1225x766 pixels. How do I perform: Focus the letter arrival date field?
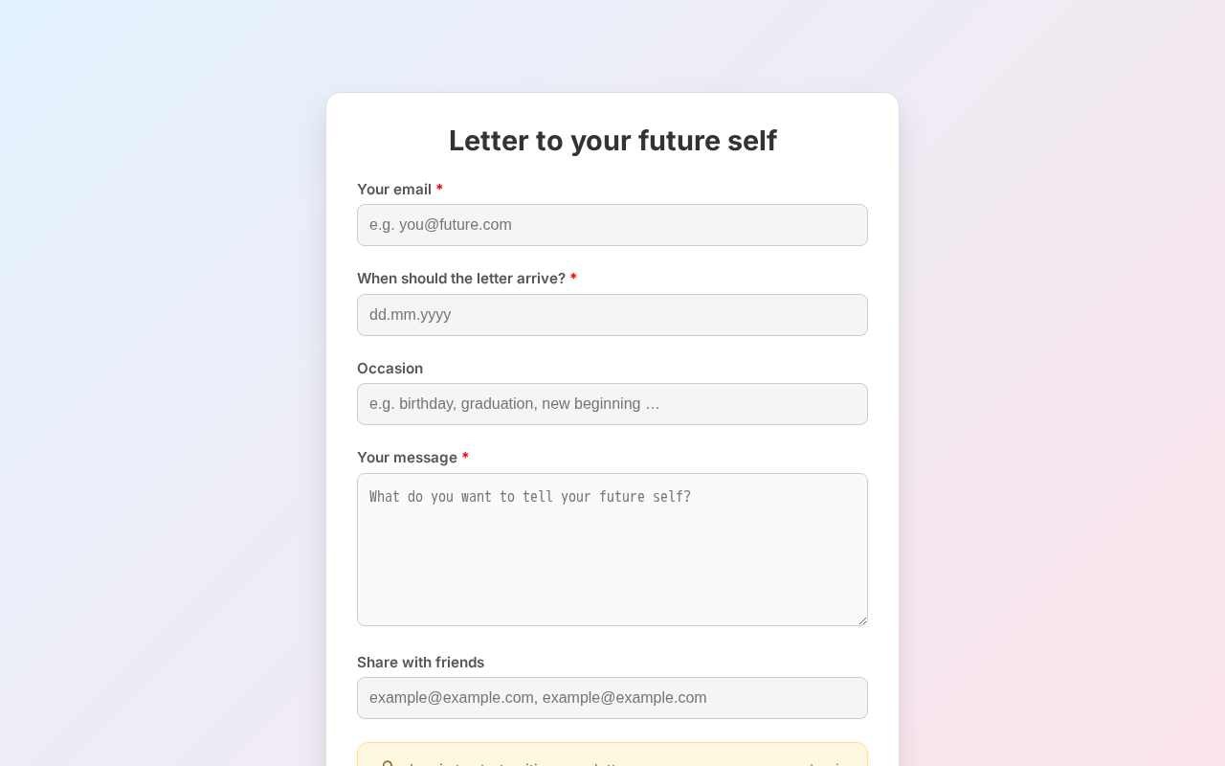point(612,315)
